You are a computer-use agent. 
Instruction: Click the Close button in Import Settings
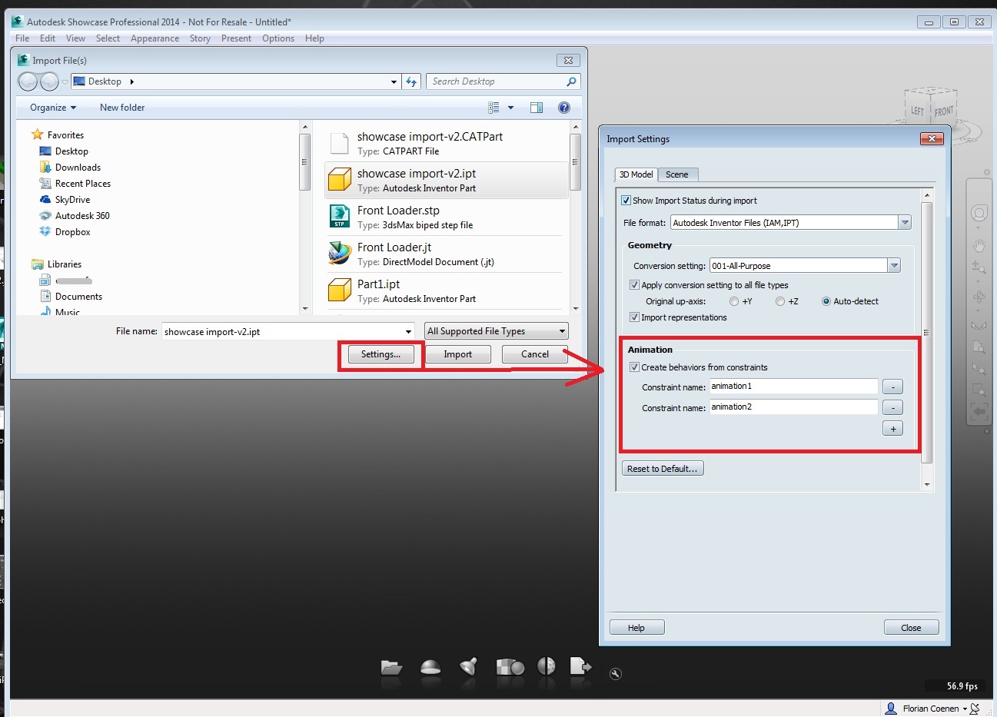(x=911, y=628)
